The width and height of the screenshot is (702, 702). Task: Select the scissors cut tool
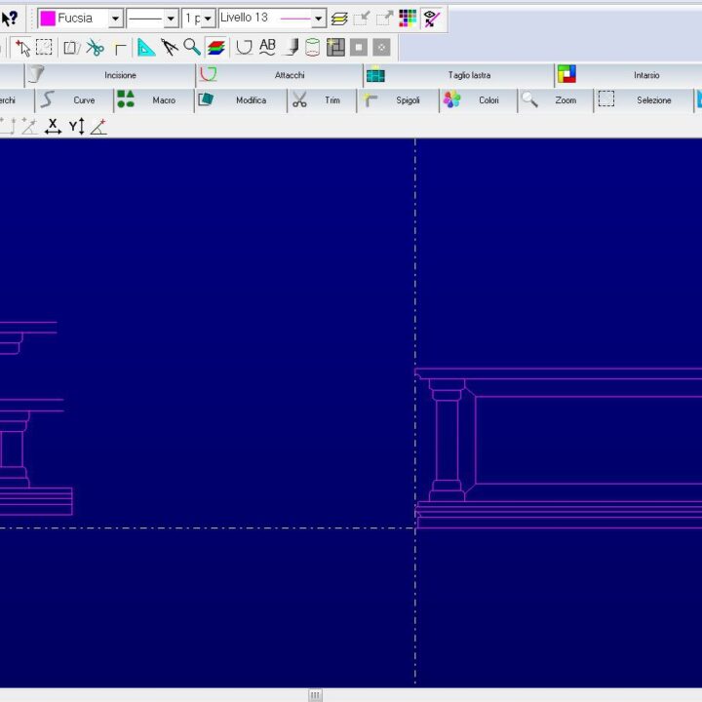click(x=95, y=47)
